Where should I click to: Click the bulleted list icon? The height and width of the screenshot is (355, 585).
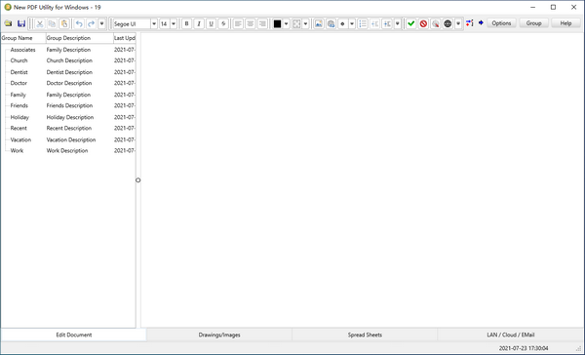[x=363, y=23]
